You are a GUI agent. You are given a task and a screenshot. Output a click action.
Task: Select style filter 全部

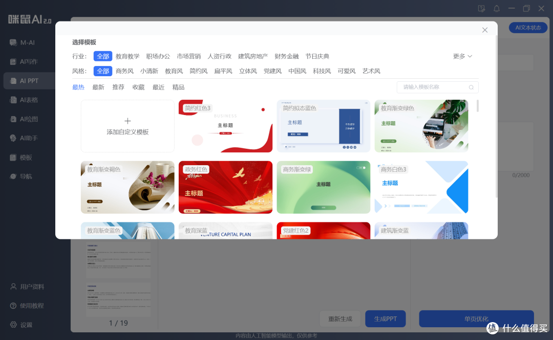tap(103, 71)
